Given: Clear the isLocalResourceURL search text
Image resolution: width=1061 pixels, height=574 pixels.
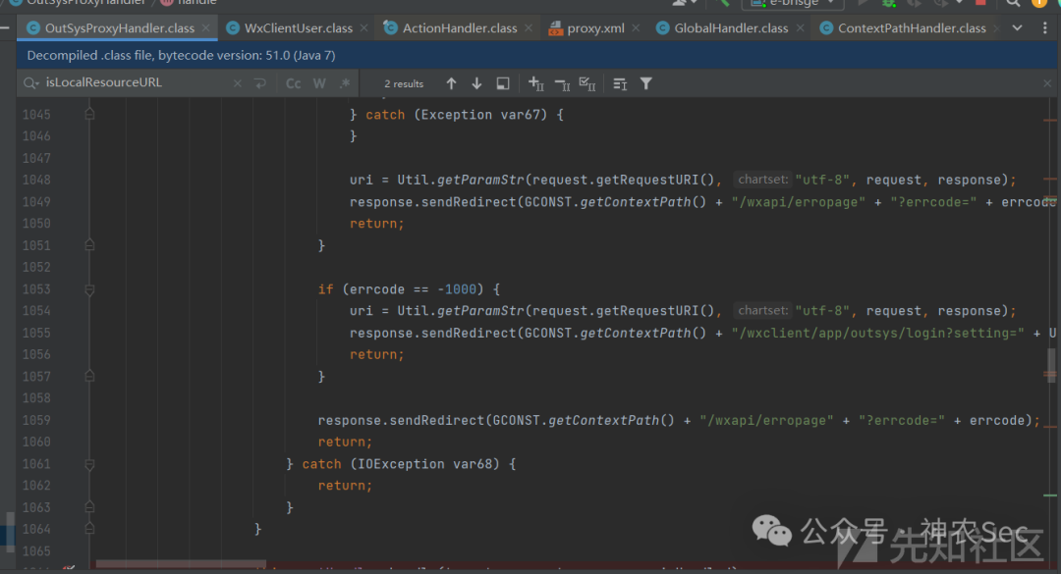Looking at the screenshot, I should pyautogui.click(x=238, y=83).
